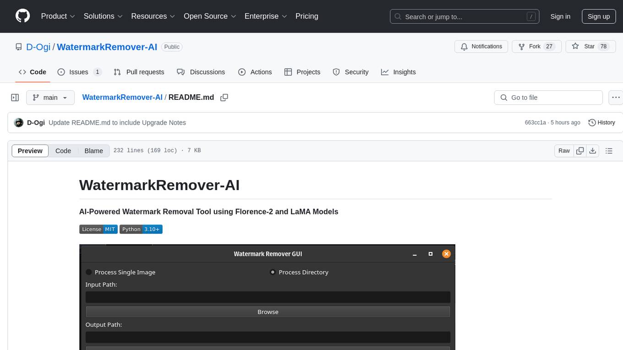Open the GitHub homepage logo
This screenshot has height=350, width=623.
pyautogui.click(x=22, y=16)
